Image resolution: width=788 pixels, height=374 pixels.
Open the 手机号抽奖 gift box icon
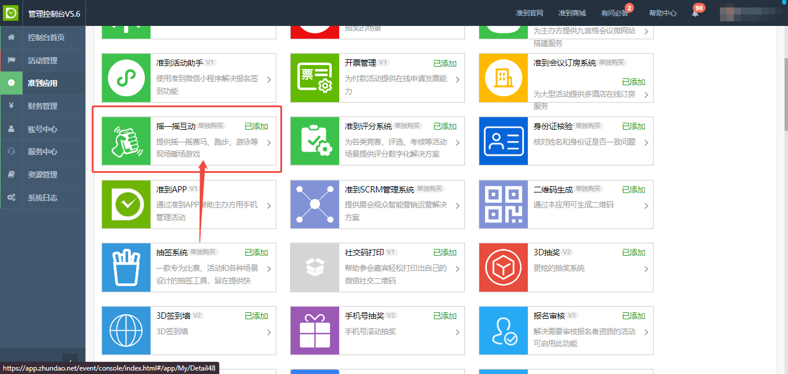point(314,330)
